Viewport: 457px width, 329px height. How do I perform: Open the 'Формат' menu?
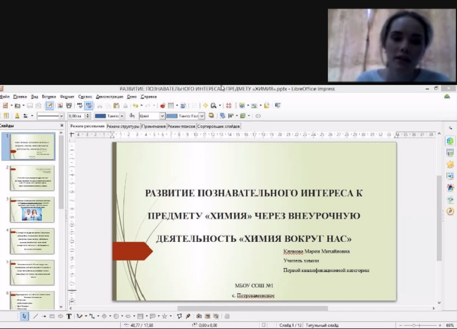[x=67, y=97]
